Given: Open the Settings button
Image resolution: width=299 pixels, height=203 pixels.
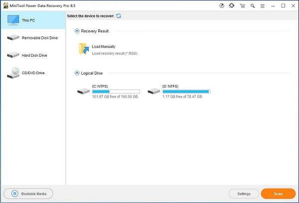Looking at the screenshot, I should tap(244, 194).
